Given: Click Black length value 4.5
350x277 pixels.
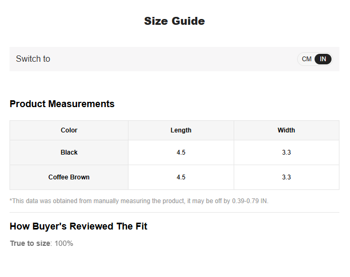Looking at the screenshot, I should pos(181,152).
